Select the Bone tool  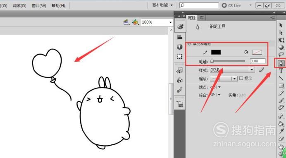[x=281, y=116]
